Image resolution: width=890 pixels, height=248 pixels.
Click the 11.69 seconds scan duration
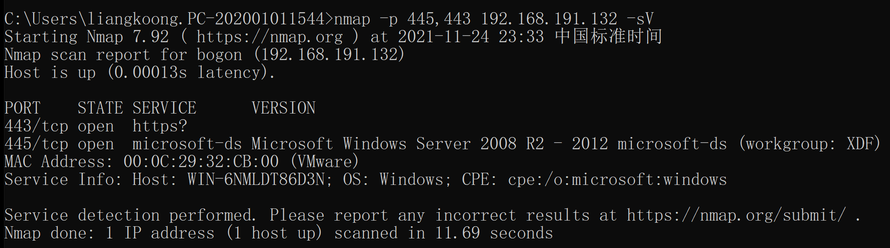[494, 233]
